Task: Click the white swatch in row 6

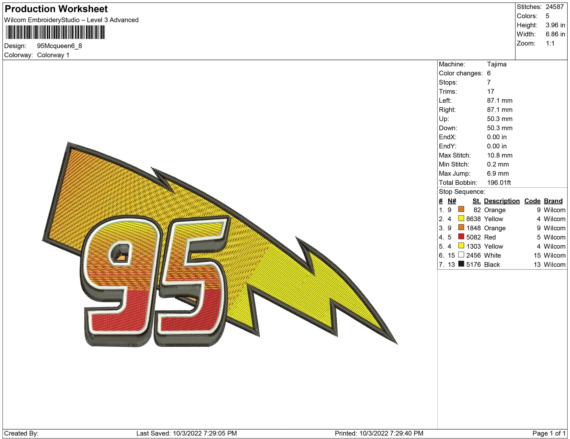Action: 461,255
